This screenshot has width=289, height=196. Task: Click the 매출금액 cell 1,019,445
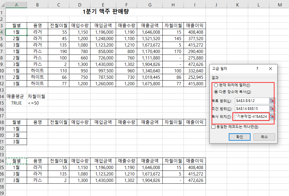tap(150, 77)
